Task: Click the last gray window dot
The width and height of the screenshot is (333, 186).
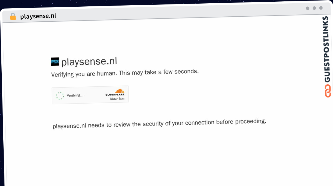Action: point(321,8)
